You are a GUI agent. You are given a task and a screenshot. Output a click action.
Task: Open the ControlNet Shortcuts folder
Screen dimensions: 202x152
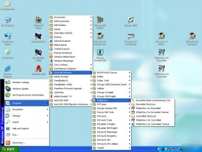(153, 116)
